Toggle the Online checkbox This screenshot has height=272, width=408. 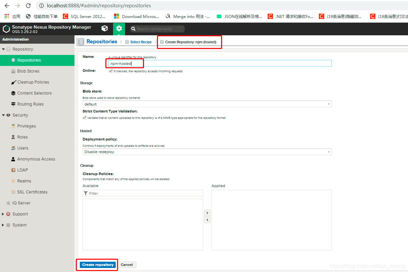tap(111, 71)
